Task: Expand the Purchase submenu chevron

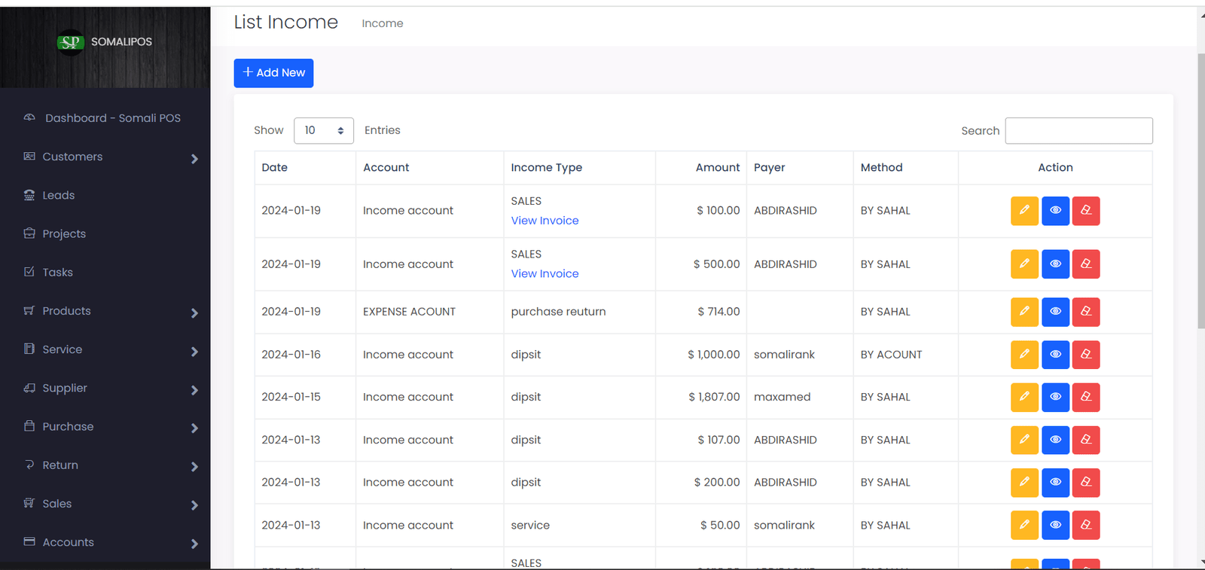Action: click(x=194, y=428)
